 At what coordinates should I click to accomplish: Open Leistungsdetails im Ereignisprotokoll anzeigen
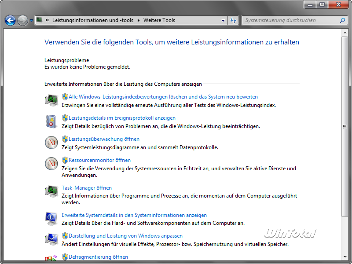click(x=122, y=118)
